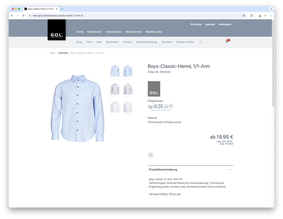Image resolution: width=283 pixels, height=219 pixels.
Task: Add shirt to wishlist with heart icon
Action: pyautogui.click(x=151, y=155)
